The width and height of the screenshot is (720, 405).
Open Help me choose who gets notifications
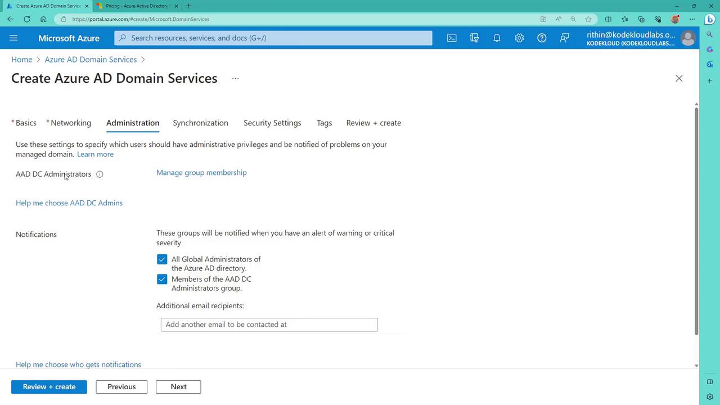point(78,364)
